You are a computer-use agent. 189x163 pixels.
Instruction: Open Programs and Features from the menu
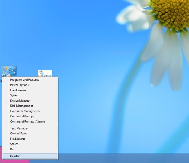tap(30, 80)
